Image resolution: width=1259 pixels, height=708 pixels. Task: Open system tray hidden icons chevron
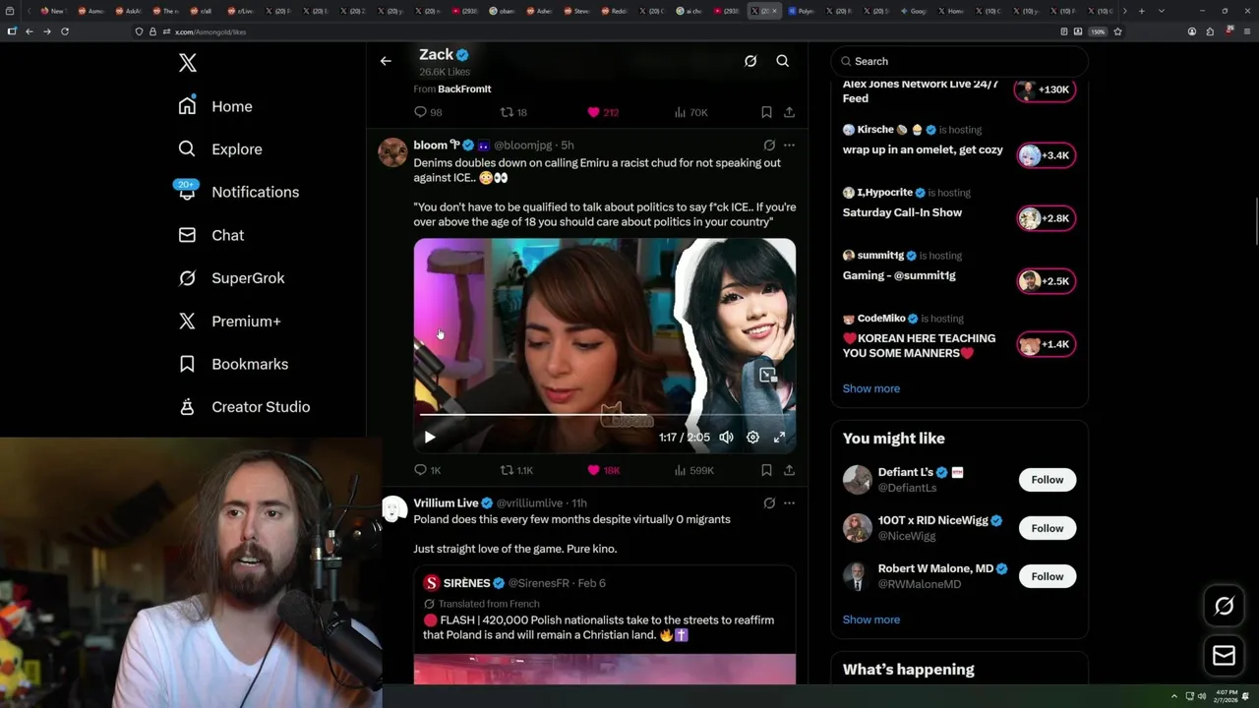pyautogui.click(x=1174, y=696)
